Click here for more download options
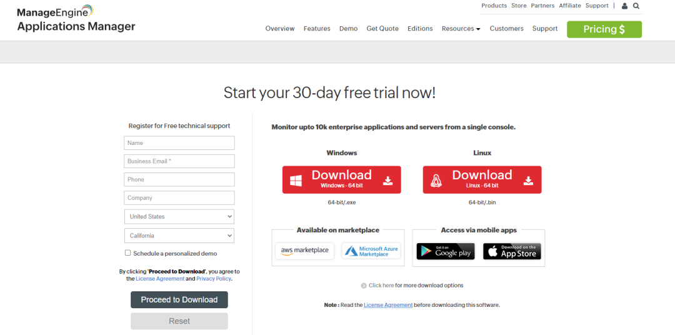Image resolution: width=675 pixels, height=335 pixels. tap(381, 285)
